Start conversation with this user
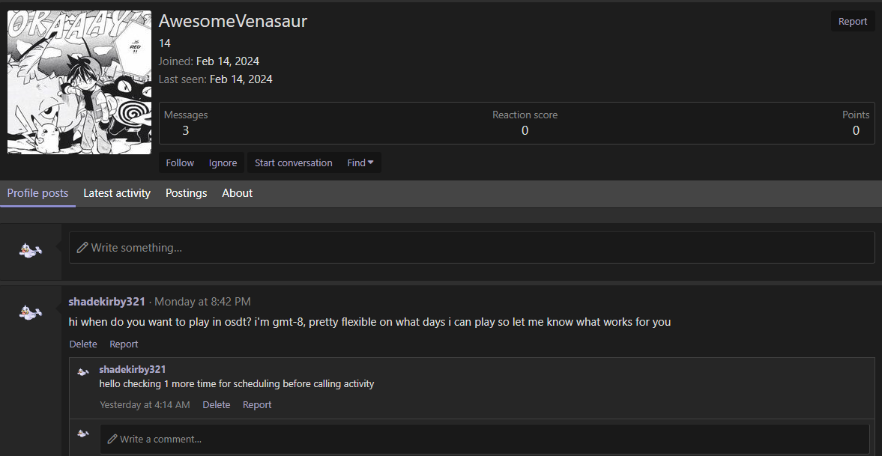The height and width of the screenshot is (456, 882). click(x=294, y=162)
